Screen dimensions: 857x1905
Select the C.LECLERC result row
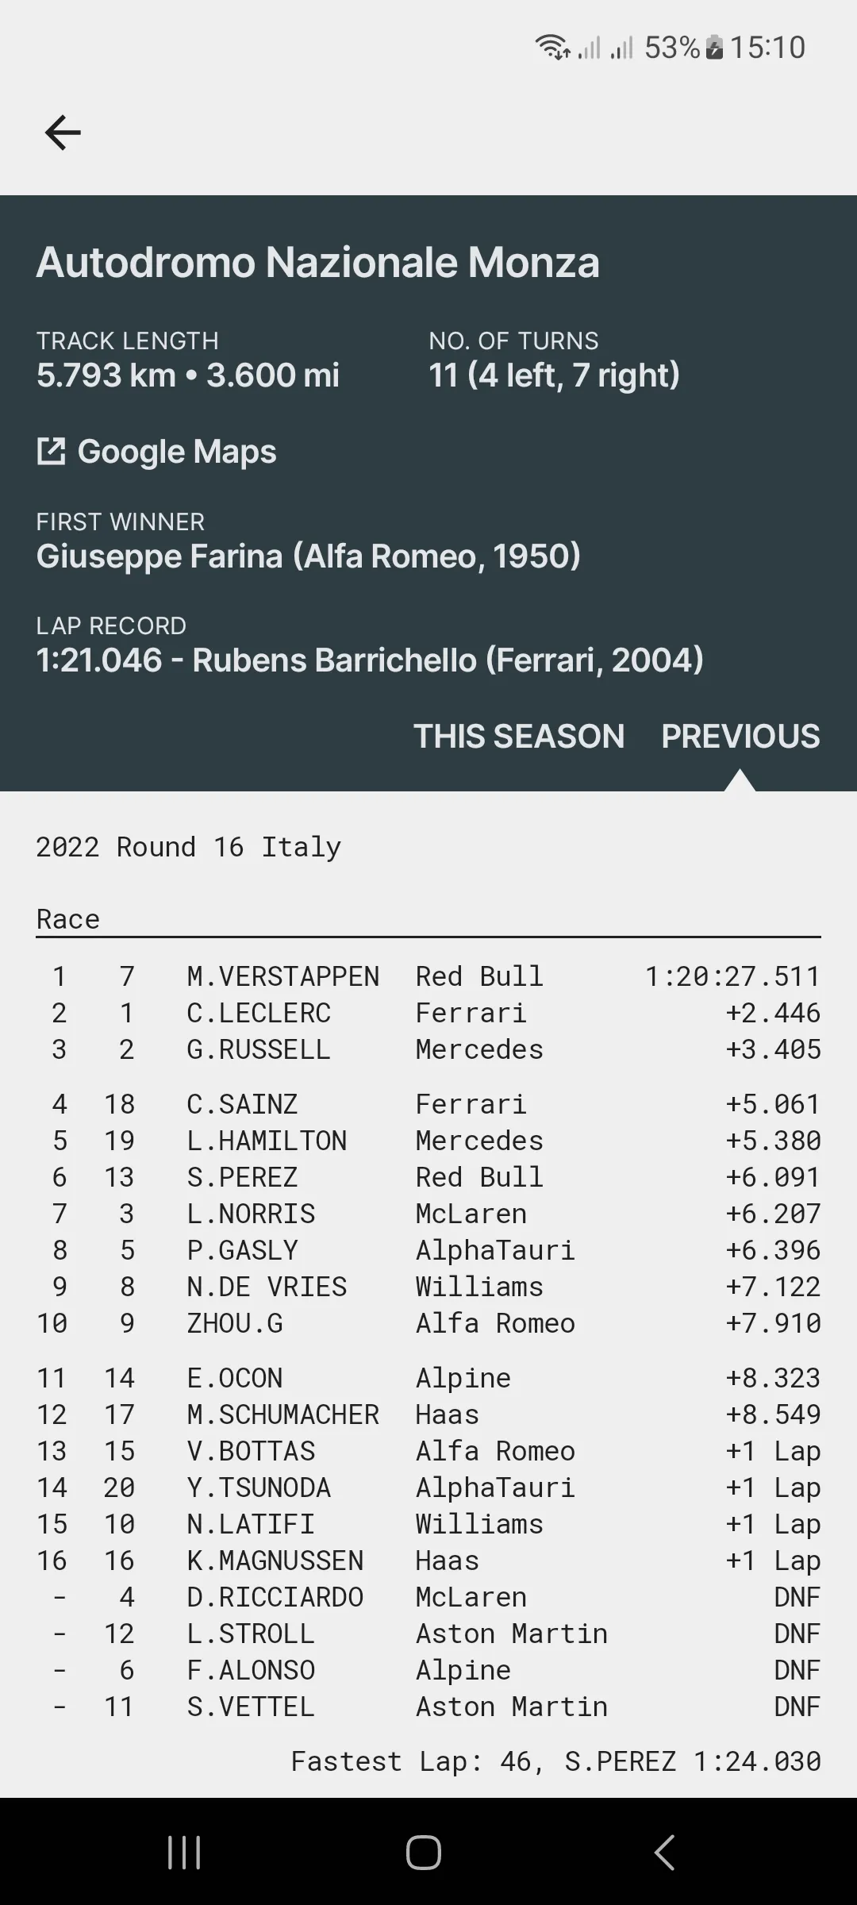click(428, 1013)
